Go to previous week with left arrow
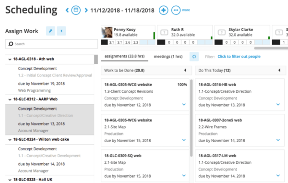This screenshot has height=183, width=288. click(67, 10)
